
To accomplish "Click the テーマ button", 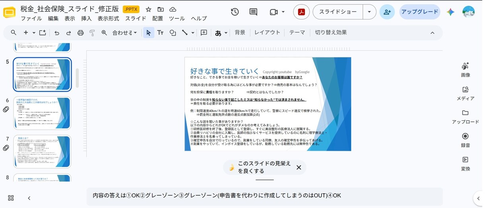I will click(x=297, y=33).
